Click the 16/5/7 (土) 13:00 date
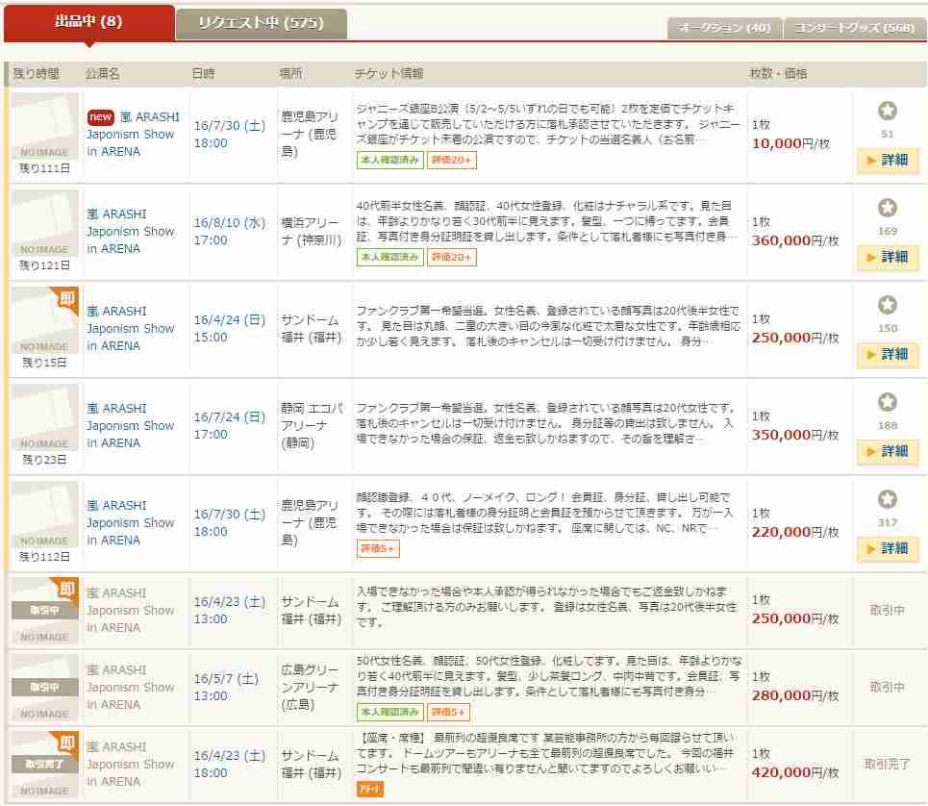The height and width of the screenshot is (806, 928). [227, 687]
